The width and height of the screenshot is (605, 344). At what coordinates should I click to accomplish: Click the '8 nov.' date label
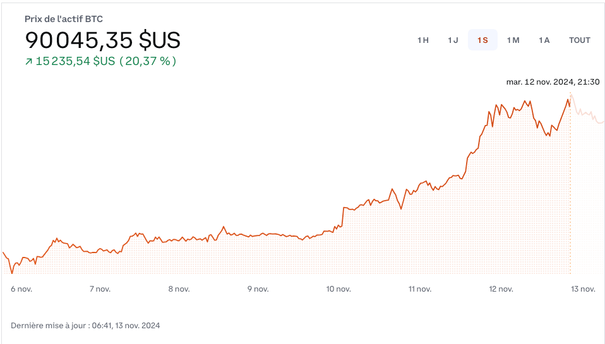coord(179,289)
